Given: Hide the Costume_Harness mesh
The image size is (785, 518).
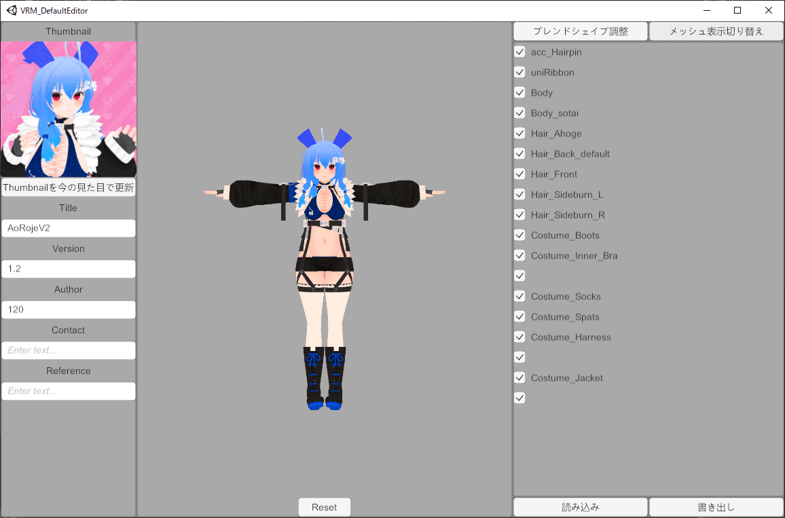Looking at the screenshot, I should click(x=519, y=337).
